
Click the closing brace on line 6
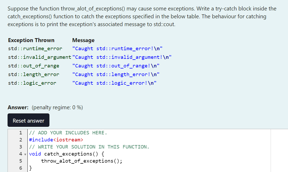[x=30, y=168]
